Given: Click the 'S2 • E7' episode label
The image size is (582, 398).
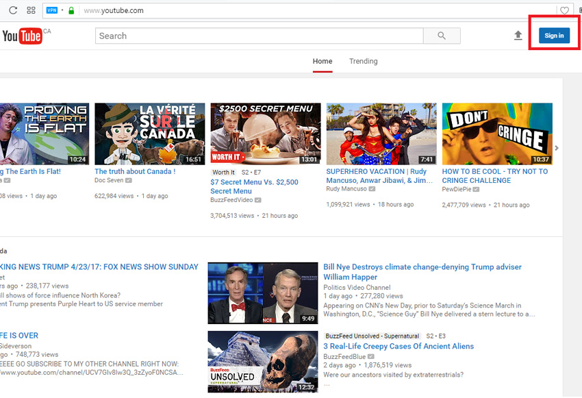Looking at the screenshot, I should 251,172.
